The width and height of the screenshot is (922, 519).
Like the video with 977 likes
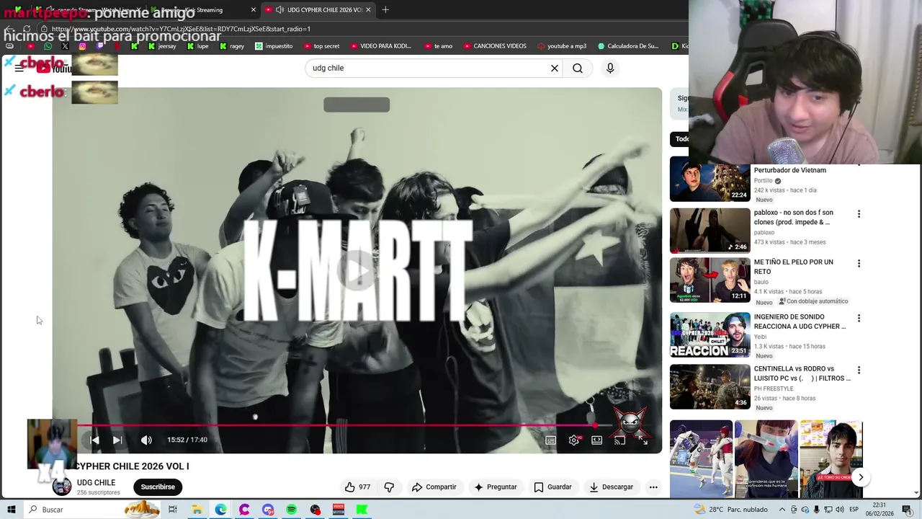[x=357, y=487]
